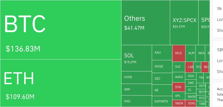Click the HYPE heatmap cell
This screenshot has width=223, height=107.
[137, 77]
